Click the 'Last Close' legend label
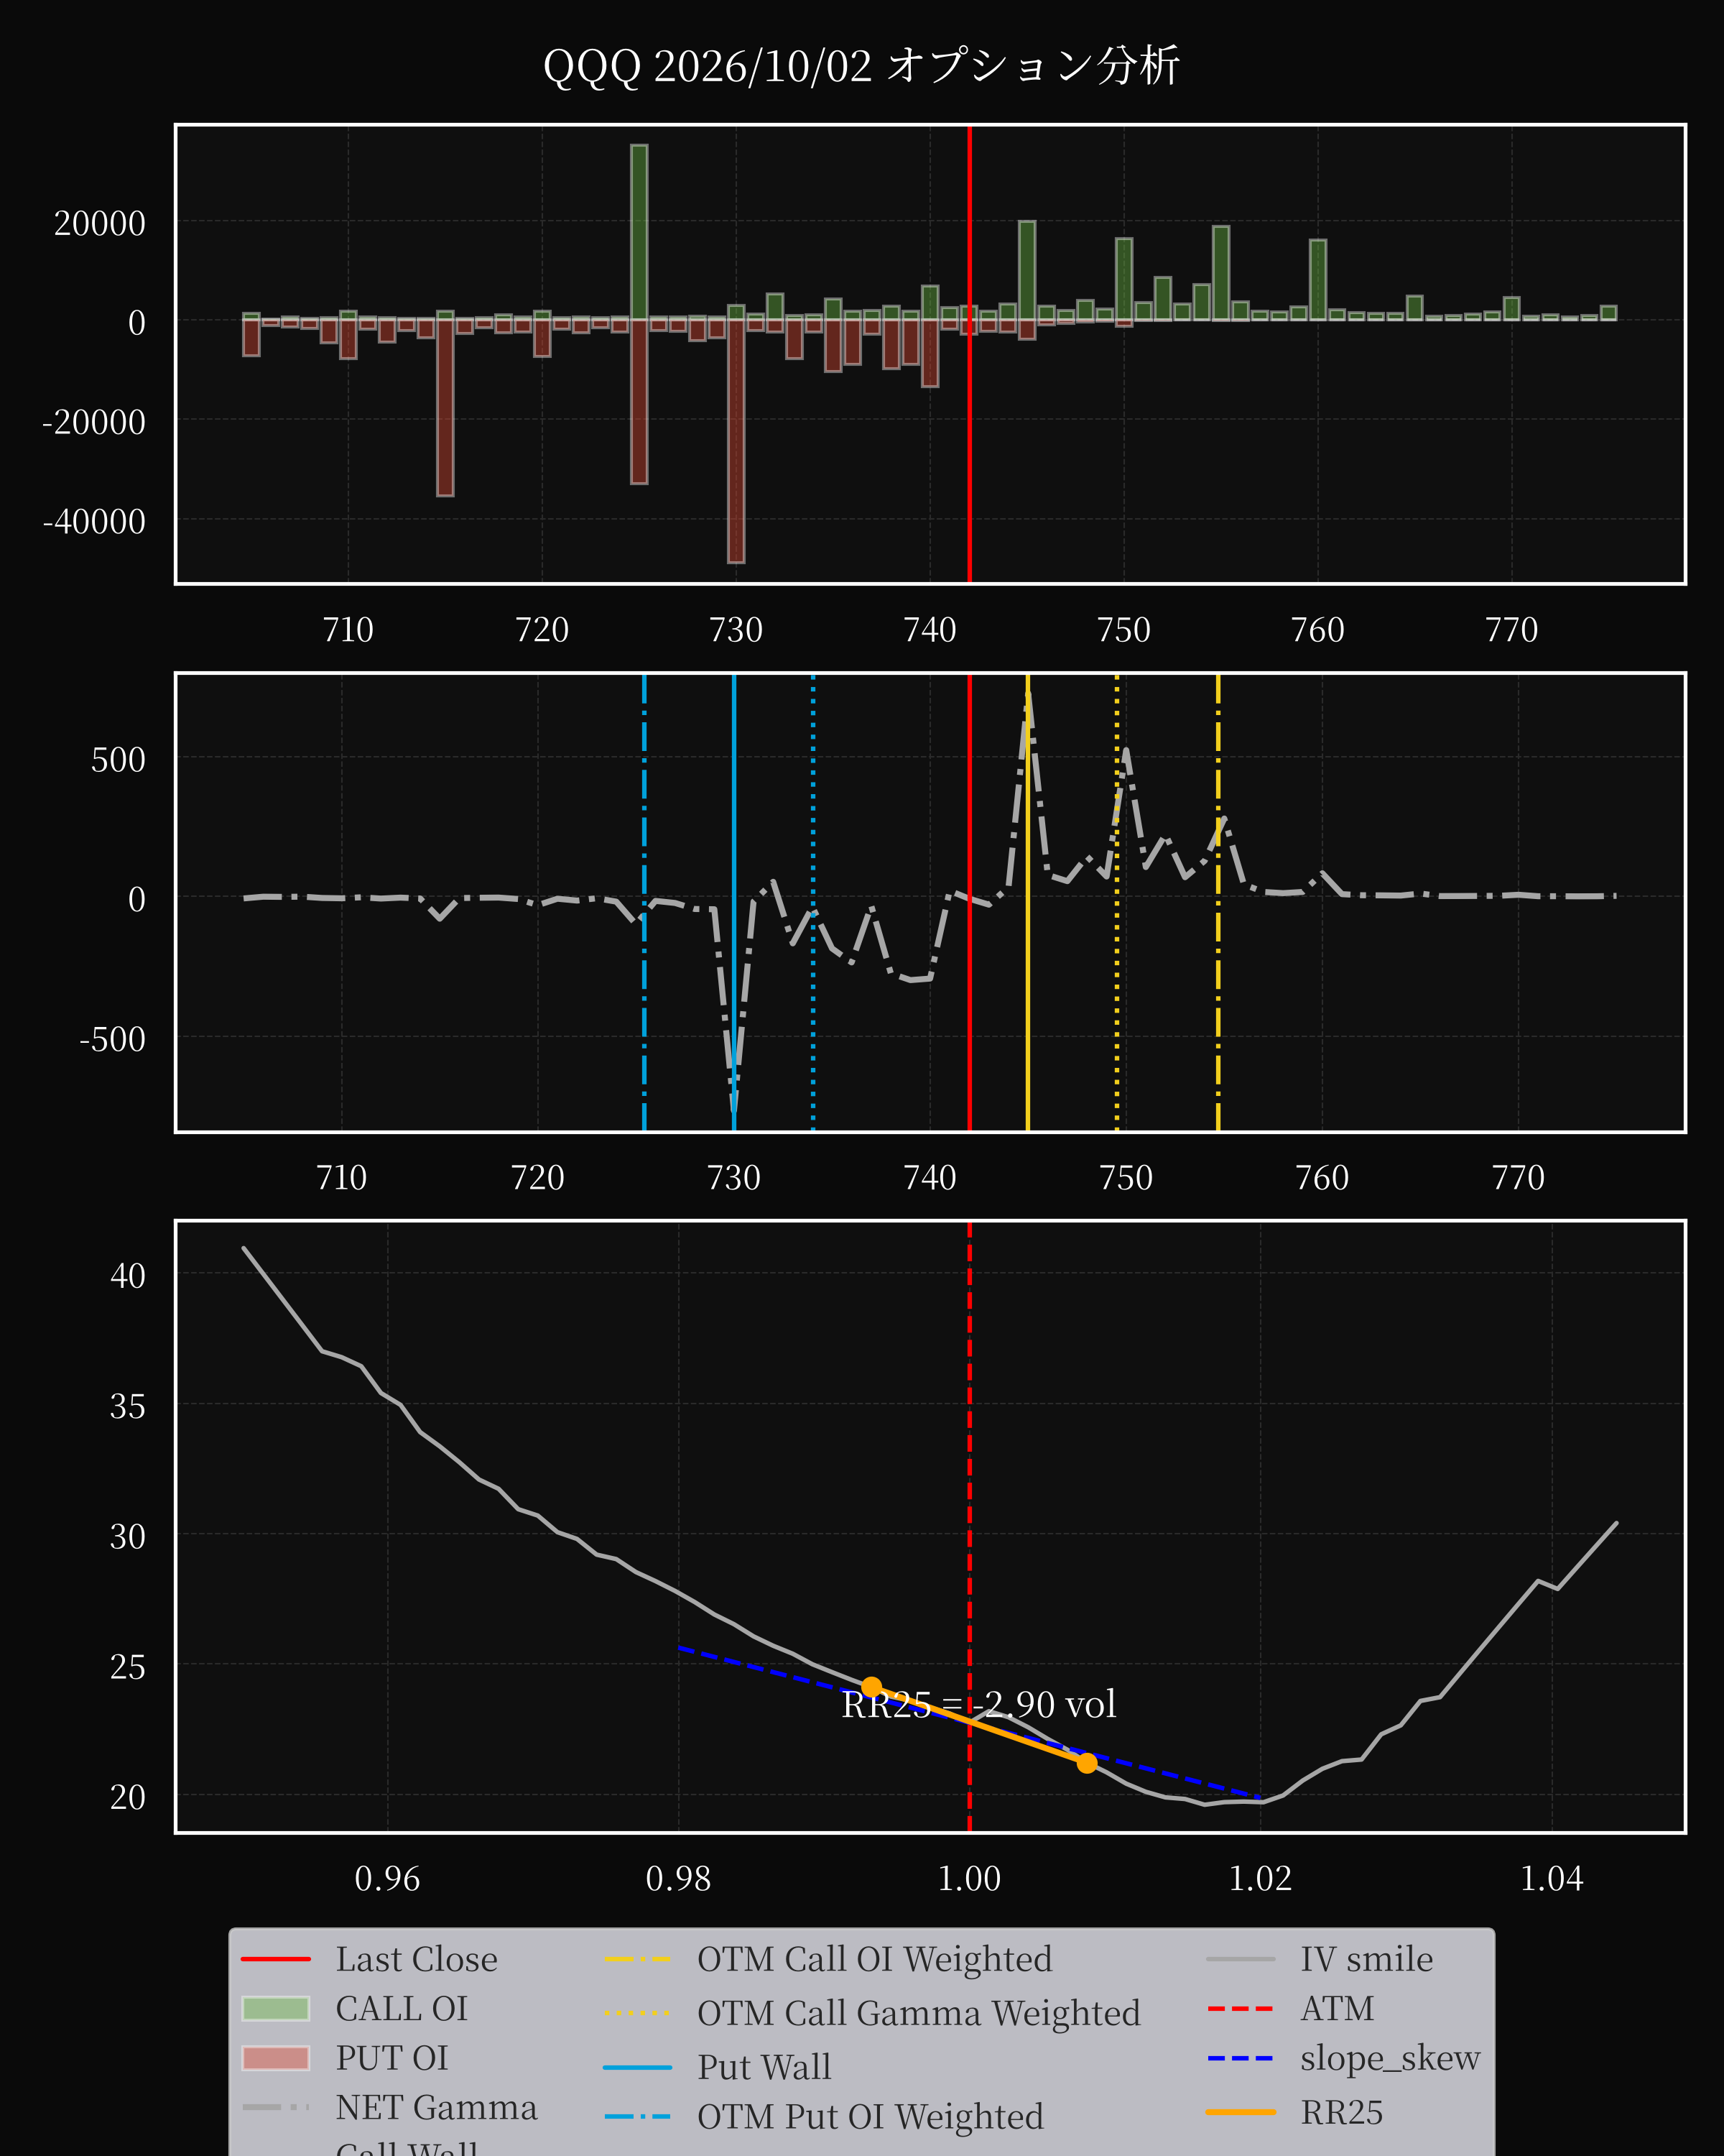The image size is (1724, 2156). tap(417, 1959)
